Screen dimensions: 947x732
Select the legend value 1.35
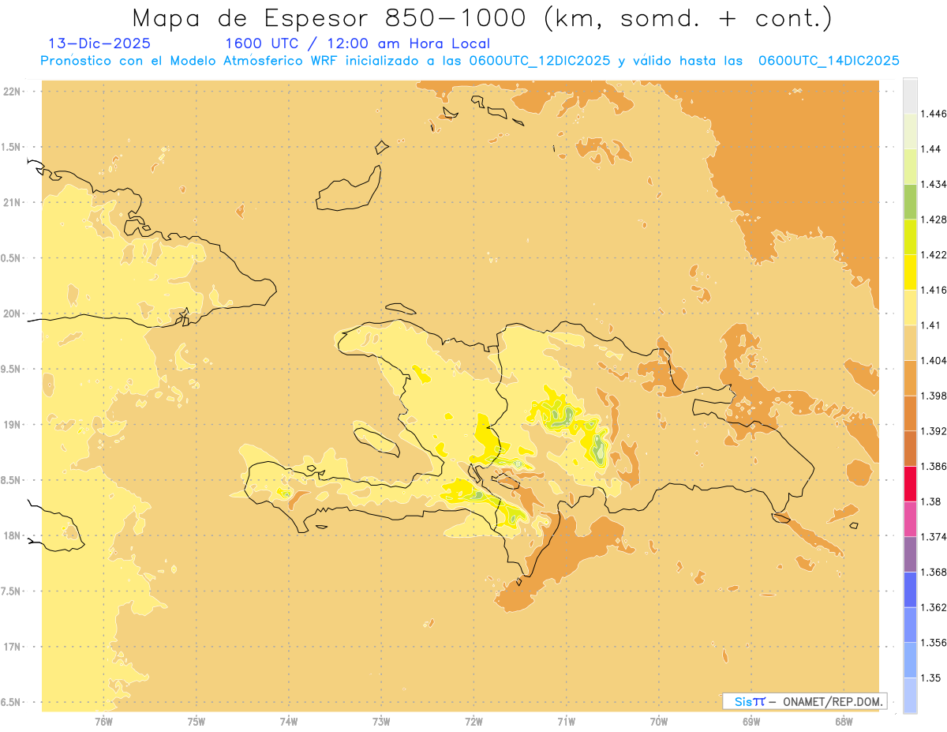(932, 678)
